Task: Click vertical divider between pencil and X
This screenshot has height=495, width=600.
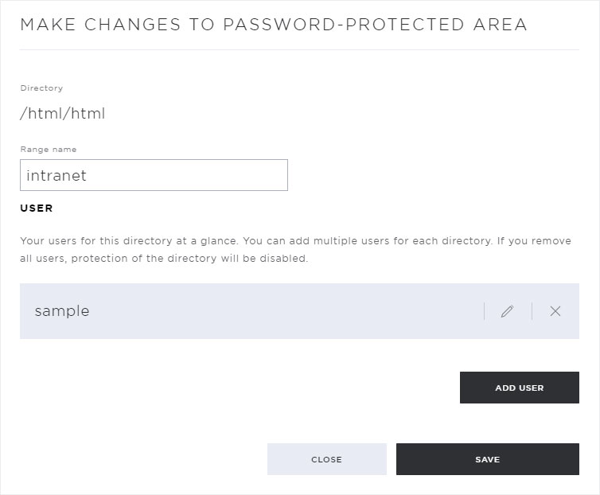Action: pyautogui.click(x=532, y=311)
